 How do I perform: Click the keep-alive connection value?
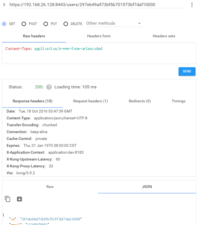point(39,132)
